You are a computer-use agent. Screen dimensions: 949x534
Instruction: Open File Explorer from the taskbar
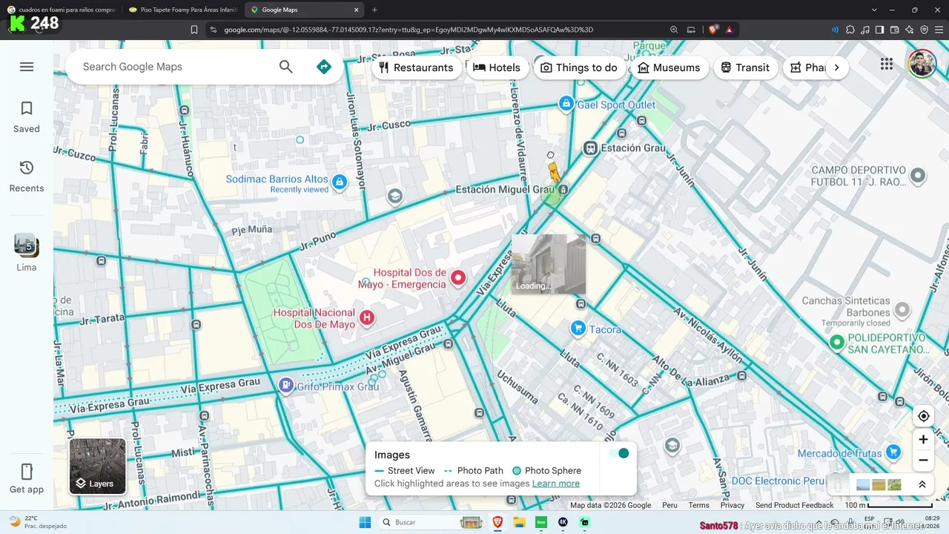[519, 522]
